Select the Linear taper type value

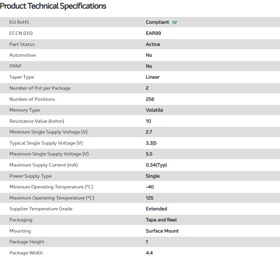coord(153,77)
